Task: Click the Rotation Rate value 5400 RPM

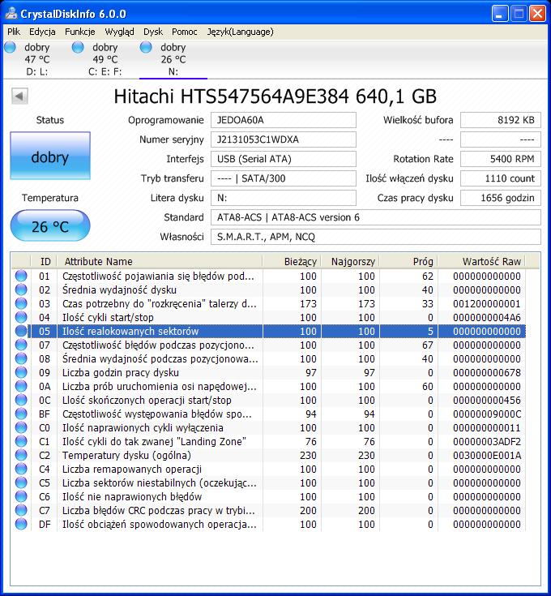Action: pos(501,159)
